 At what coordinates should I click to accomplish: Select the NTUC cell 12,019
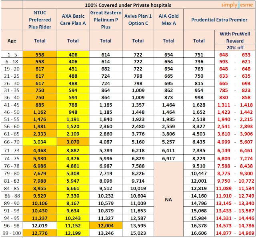40,226
